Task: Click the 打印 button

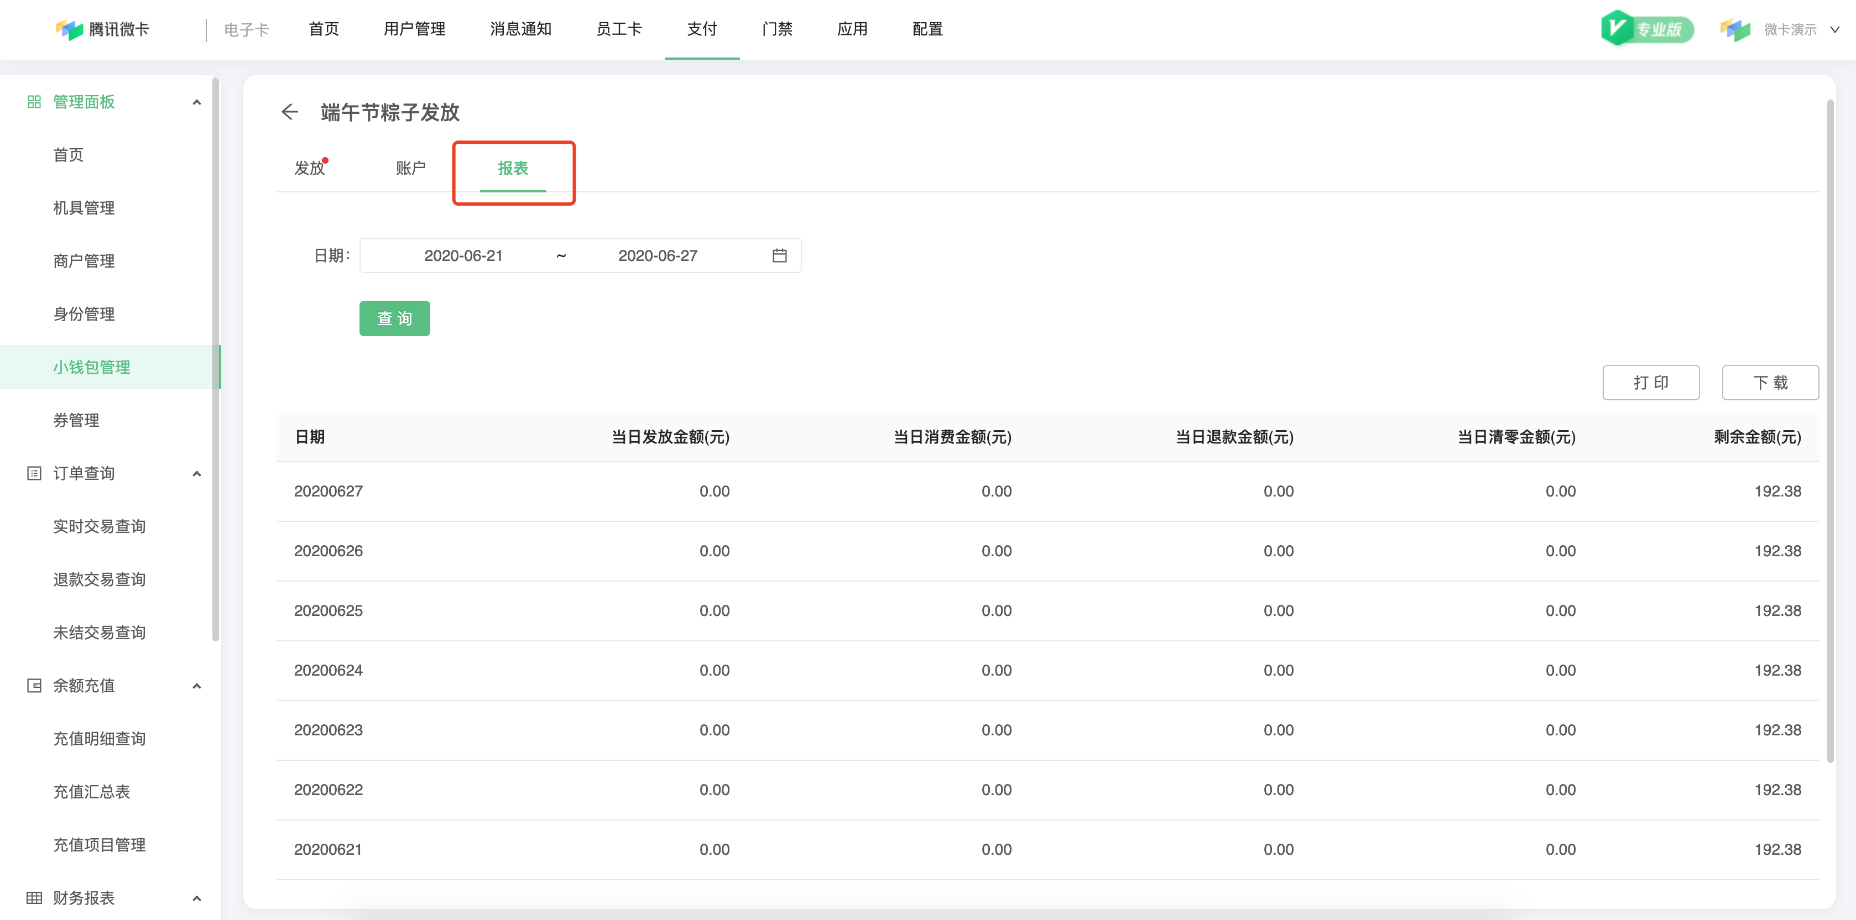Action: (x=1651, y=383)
